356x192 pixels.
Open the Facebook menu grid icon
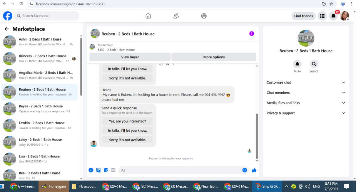(x=322, y=16)
